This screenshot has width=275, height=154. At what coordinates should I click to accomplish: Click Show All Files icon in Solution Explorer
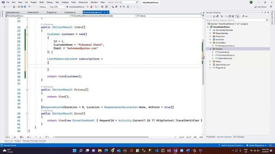[x=233, y=16]
